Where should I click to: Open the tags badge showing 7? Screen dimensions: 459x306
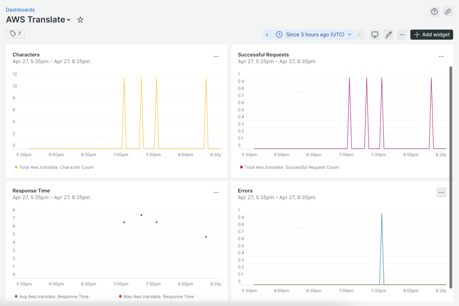point(15,34)
